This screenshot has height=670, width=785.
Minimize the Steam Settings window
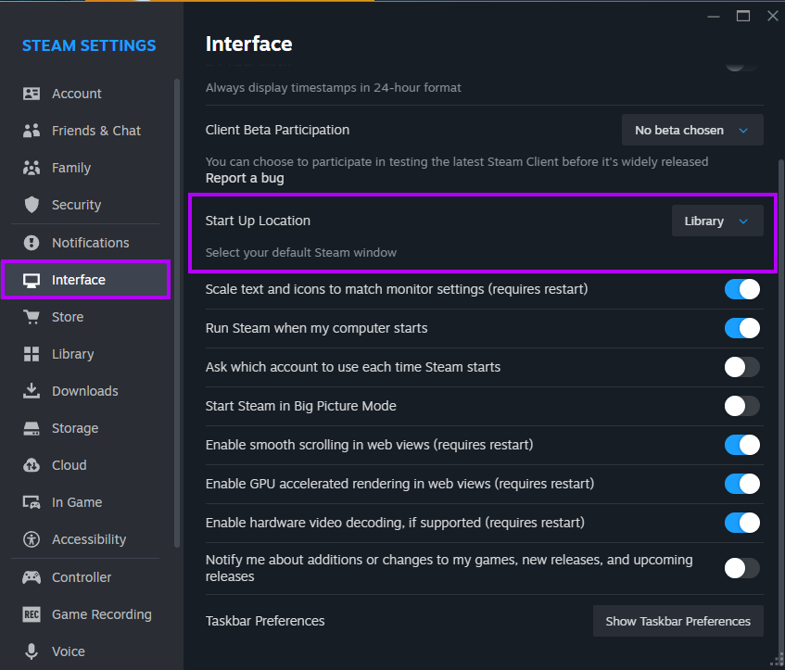(714, 16)
